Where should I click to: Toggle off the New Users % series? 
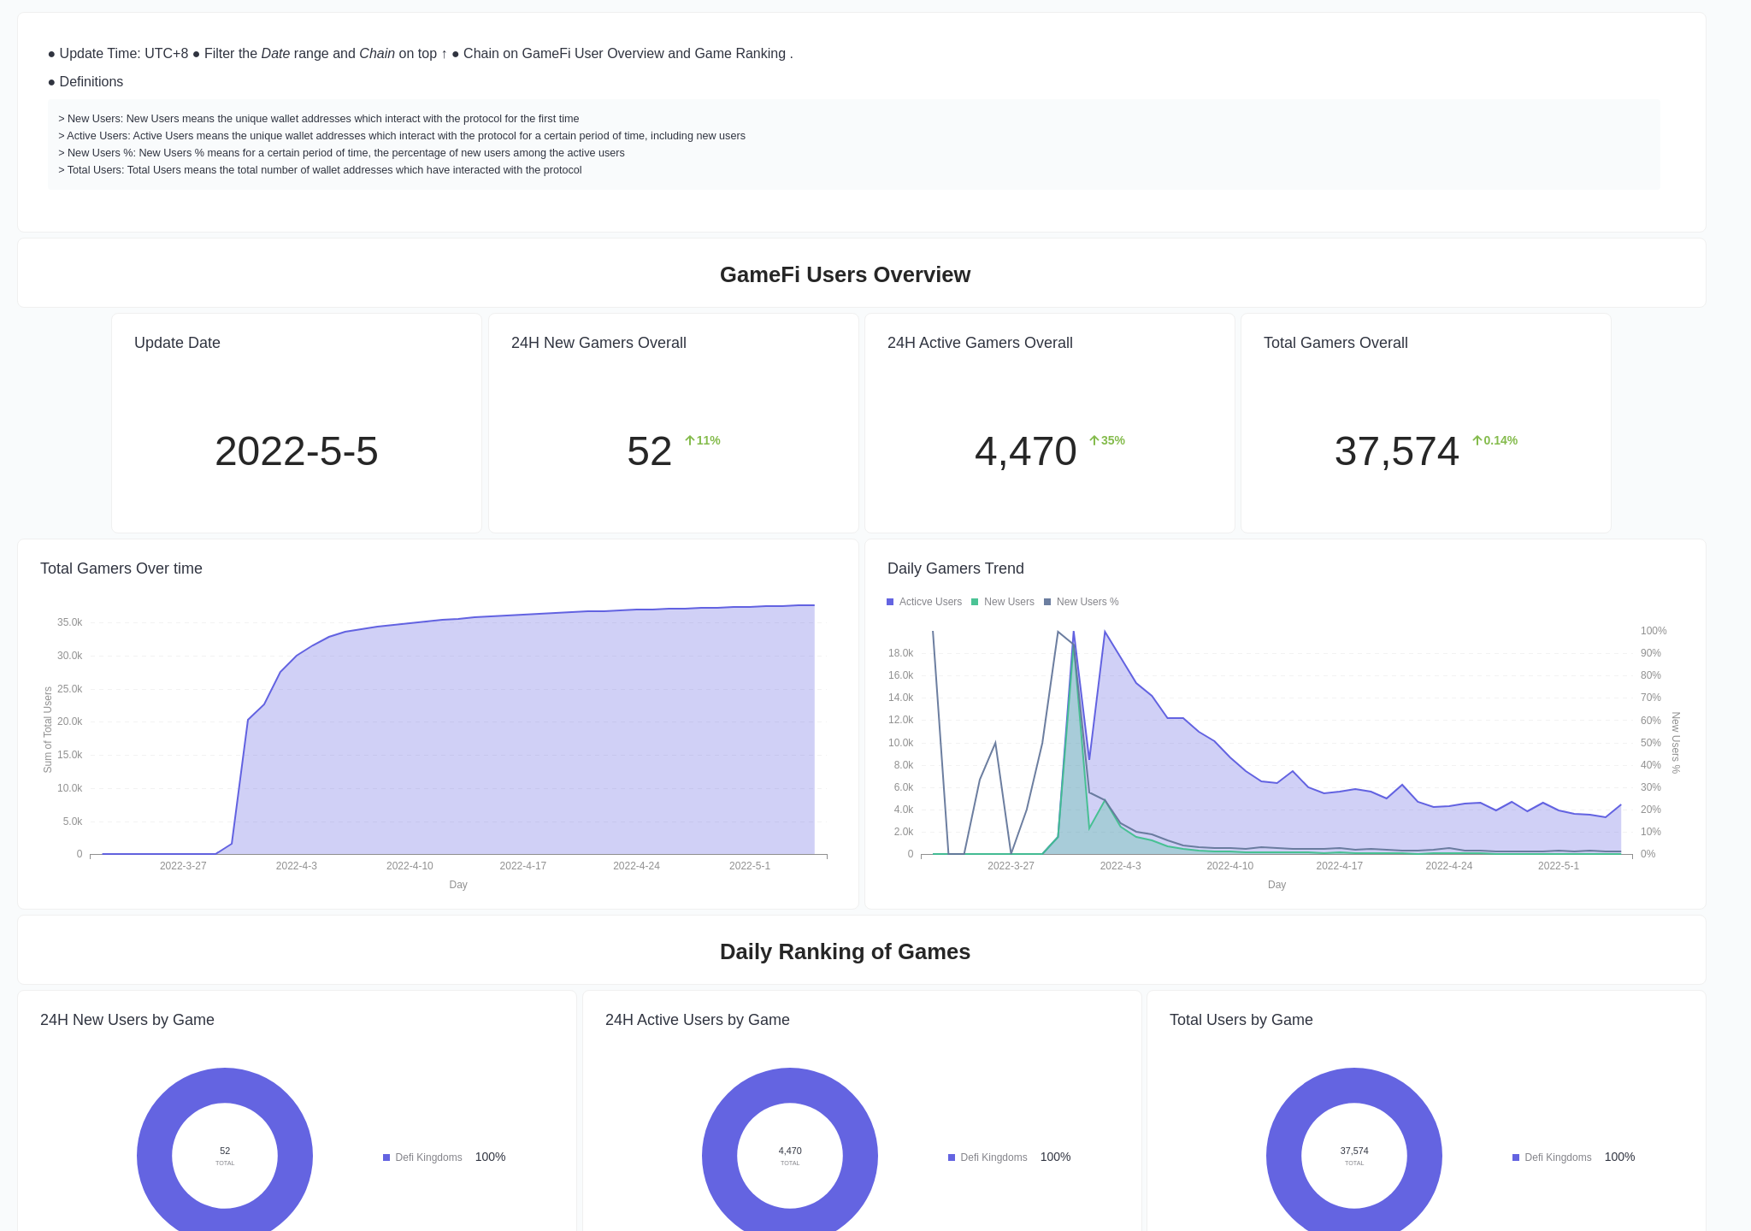point(1088,602)
